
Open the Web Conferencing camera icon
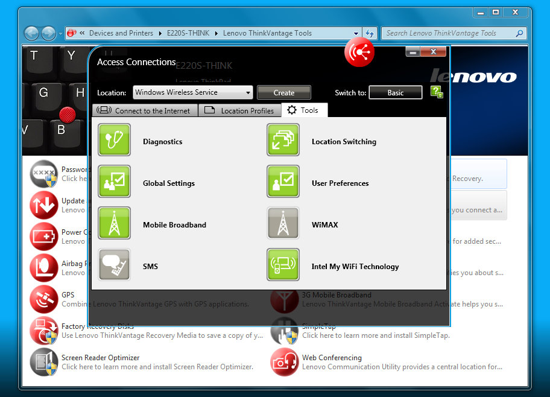coord(284,361)
